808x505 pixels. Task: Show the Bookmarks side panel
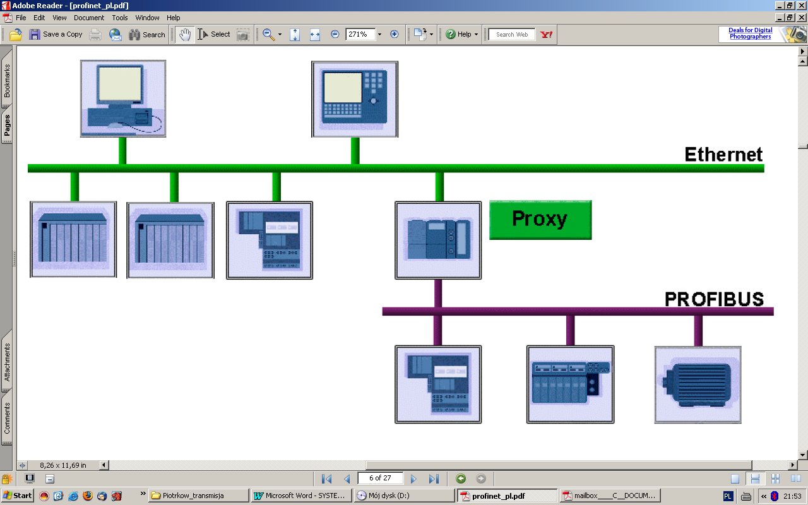click(7, 80)
